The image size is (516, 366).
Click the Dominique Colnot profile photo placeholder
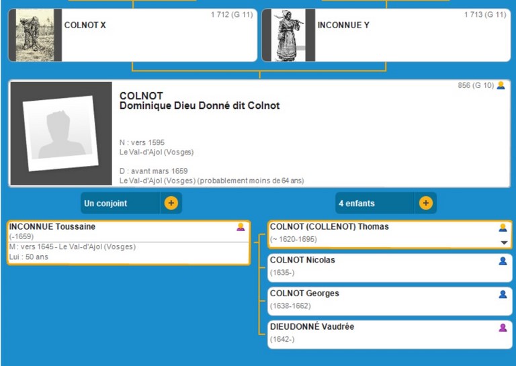[x=61, y=133]
